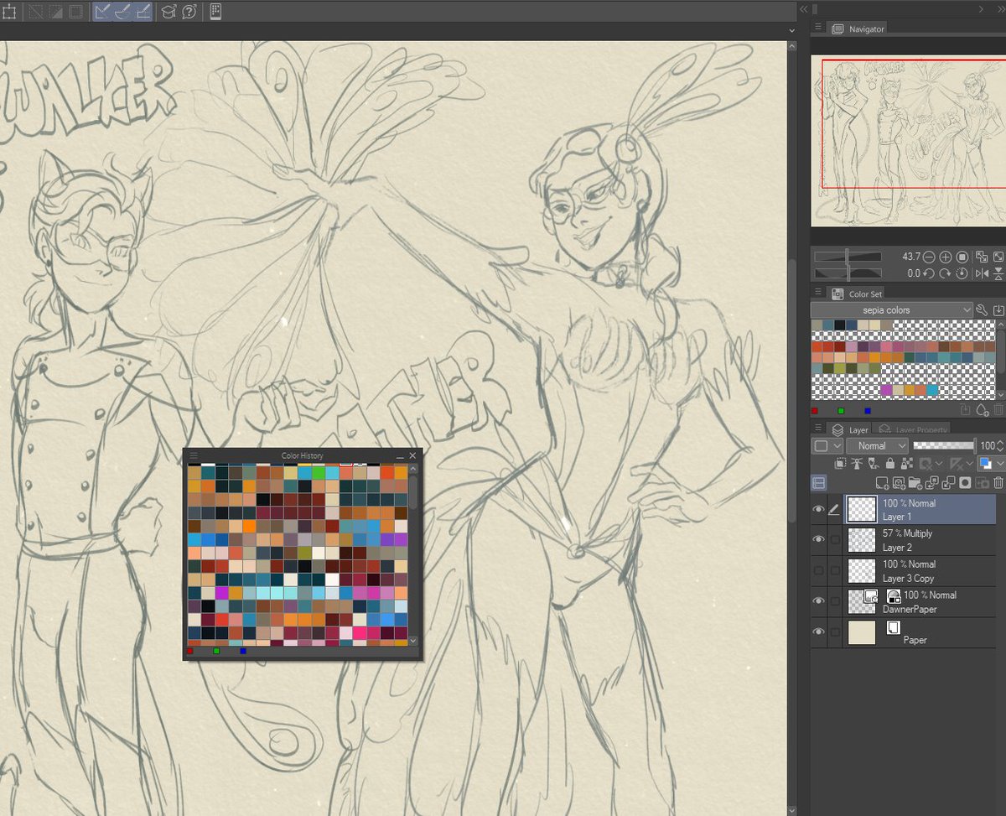
Task: Create a new vector layer
Action: point(899,482)
